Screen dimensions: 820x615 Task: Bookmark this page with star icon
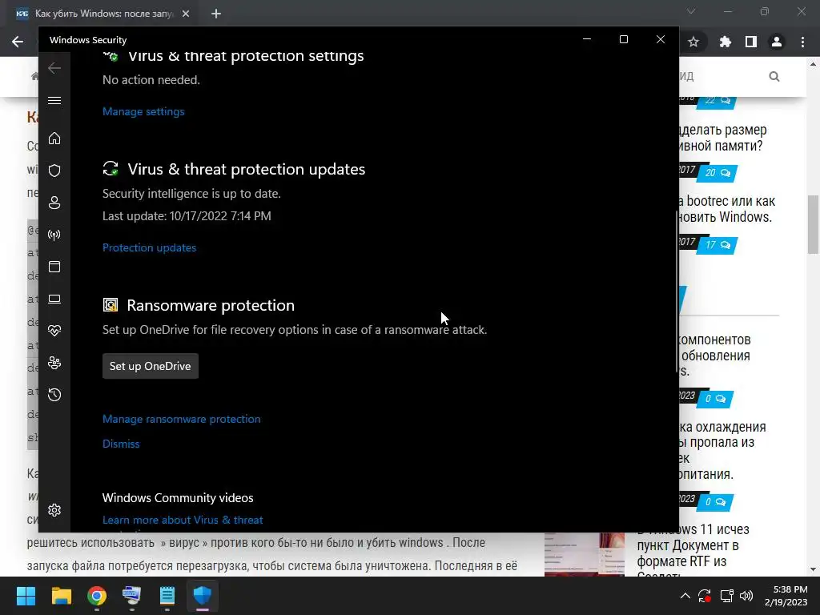[693, 42]
